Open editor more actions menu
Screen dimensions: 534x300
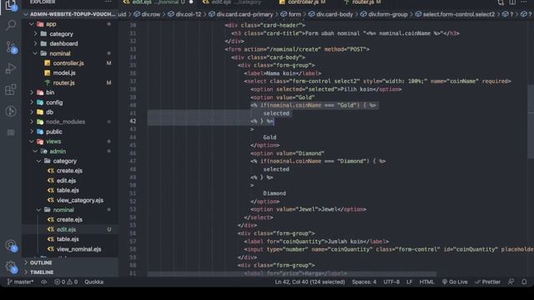(x=524, y=2)
